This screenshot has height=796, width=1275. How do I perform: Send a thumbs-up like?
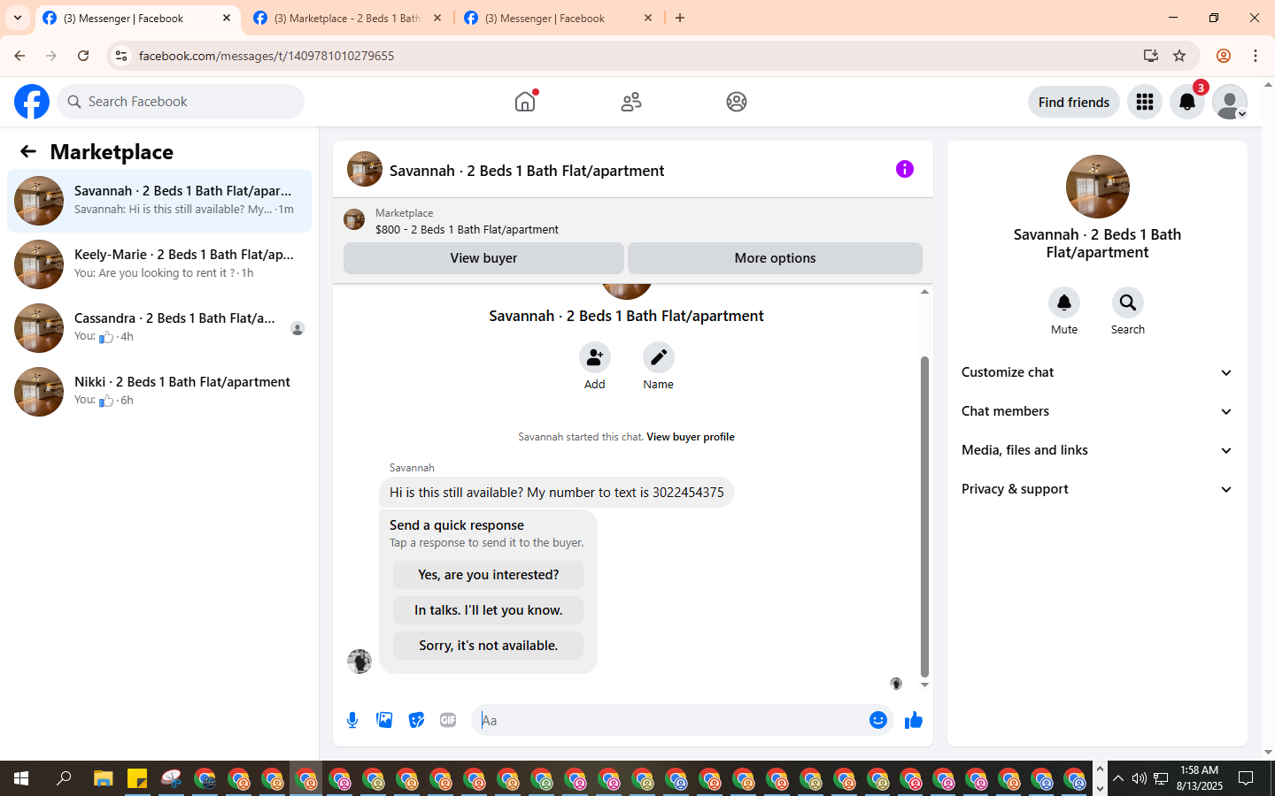point(914,720)
